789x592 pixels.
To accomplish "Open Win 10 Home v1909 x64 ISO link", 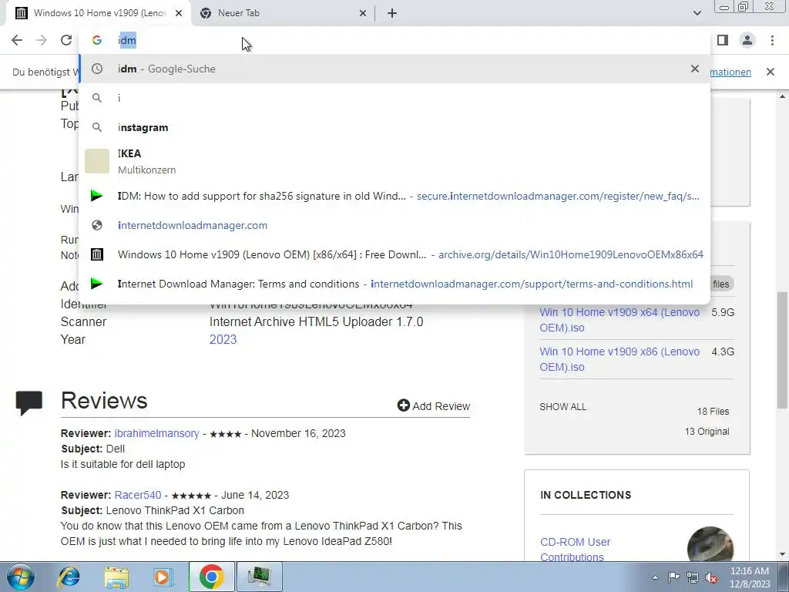I will [619, 320].
